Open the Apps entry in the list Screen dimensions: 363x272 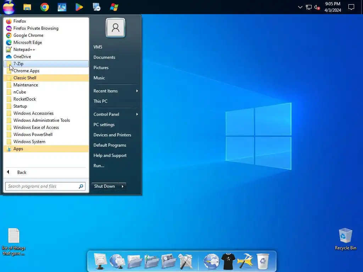[46, 149]
